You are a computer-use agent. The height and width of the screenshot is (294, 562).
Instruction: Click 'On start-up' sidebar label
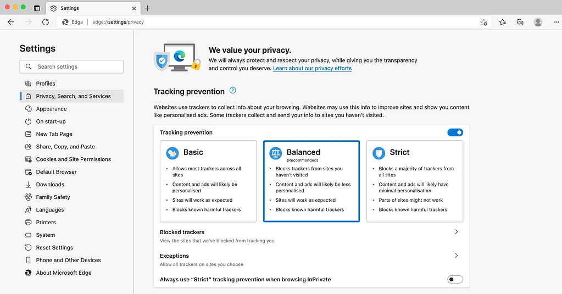point(51,121)
